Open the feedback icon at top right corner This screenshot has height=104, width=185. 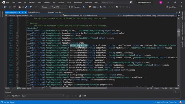pos(181,7)
